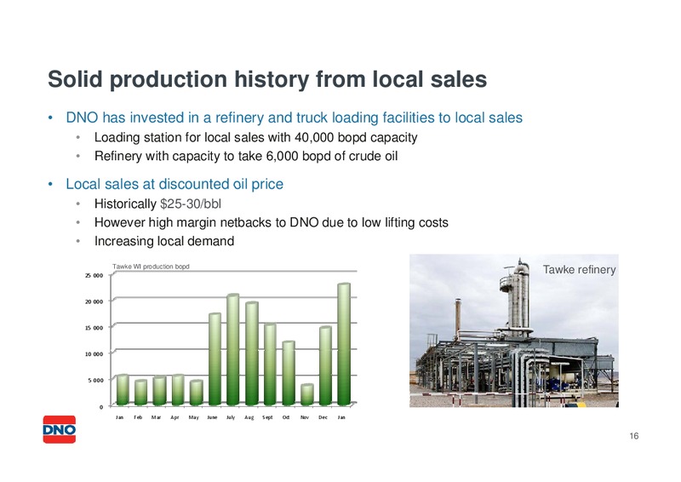Viewport: 681px width, 482px height.
Task: Click the May bar in chart
Action: pyautogui.click(x=197, y=393)
